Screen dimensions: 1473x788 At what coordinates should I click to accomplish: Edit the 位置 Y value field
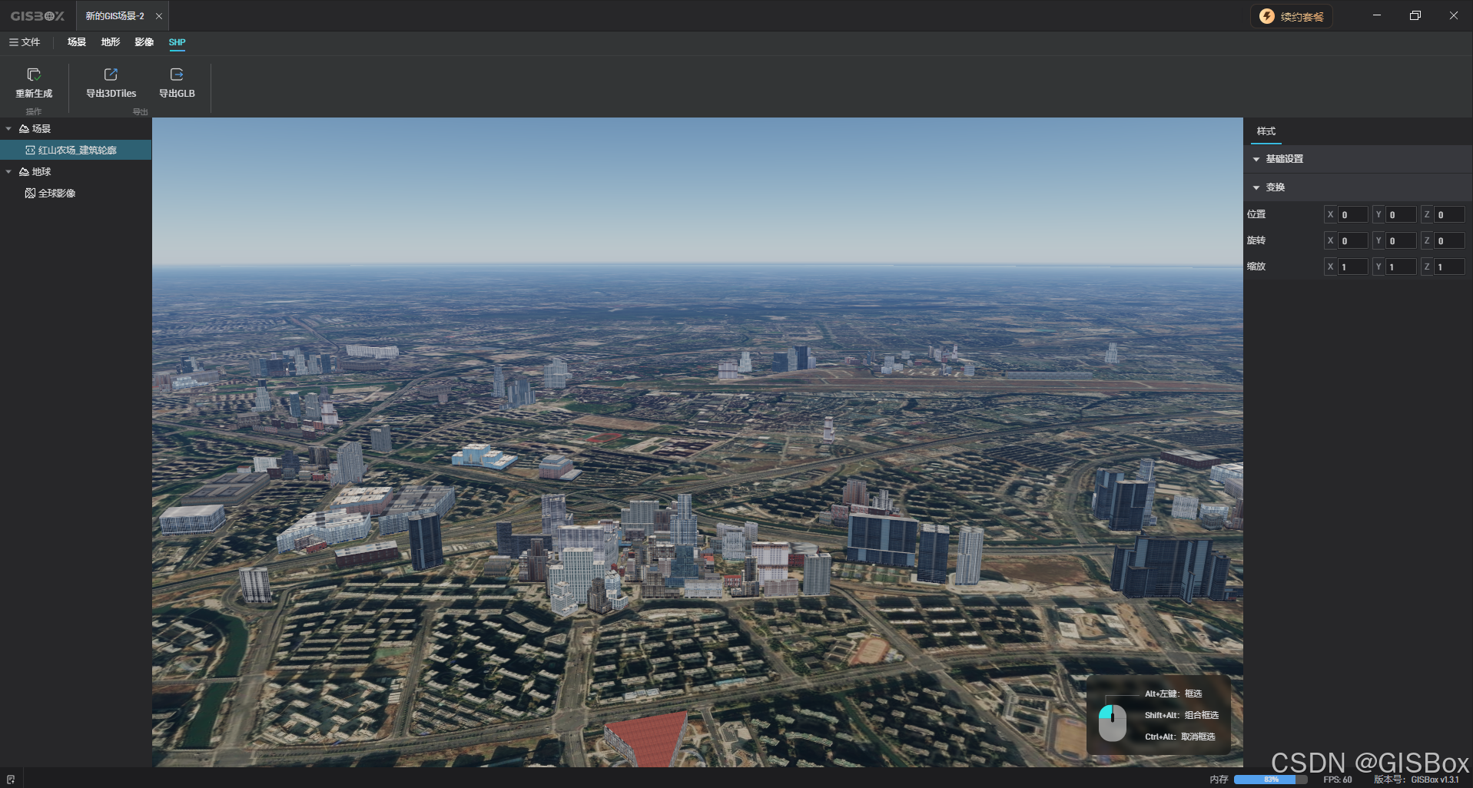pos(1402,215)
